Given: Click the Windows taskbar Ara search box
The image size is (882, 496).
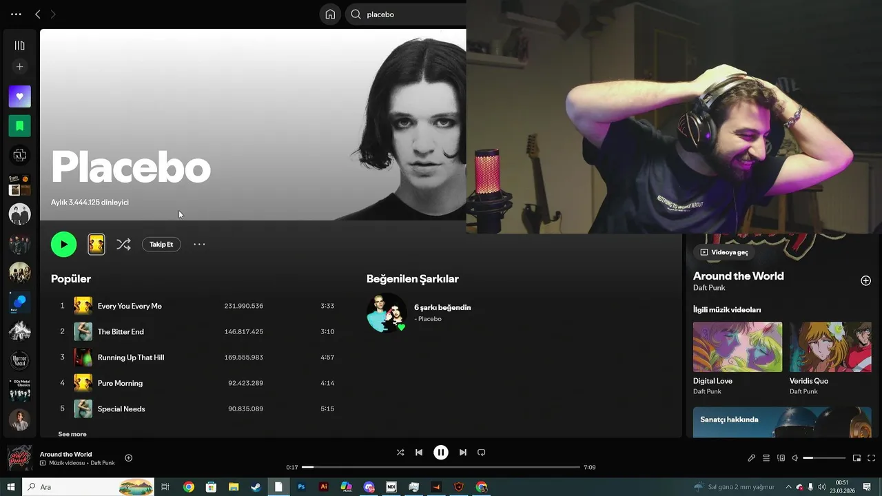Looking at the screenshot, I should point(88,487).
